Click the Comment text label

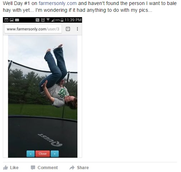48,168
